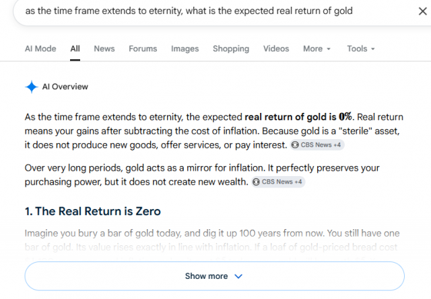Screen dimensions: 431x299
Task: Expand the AI Overview with Show more
Action: pyautogui.click(x=214, y=276)
